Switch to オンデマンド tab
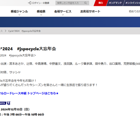The height and width of the screenshot is (122, 140). click(115, 3)
